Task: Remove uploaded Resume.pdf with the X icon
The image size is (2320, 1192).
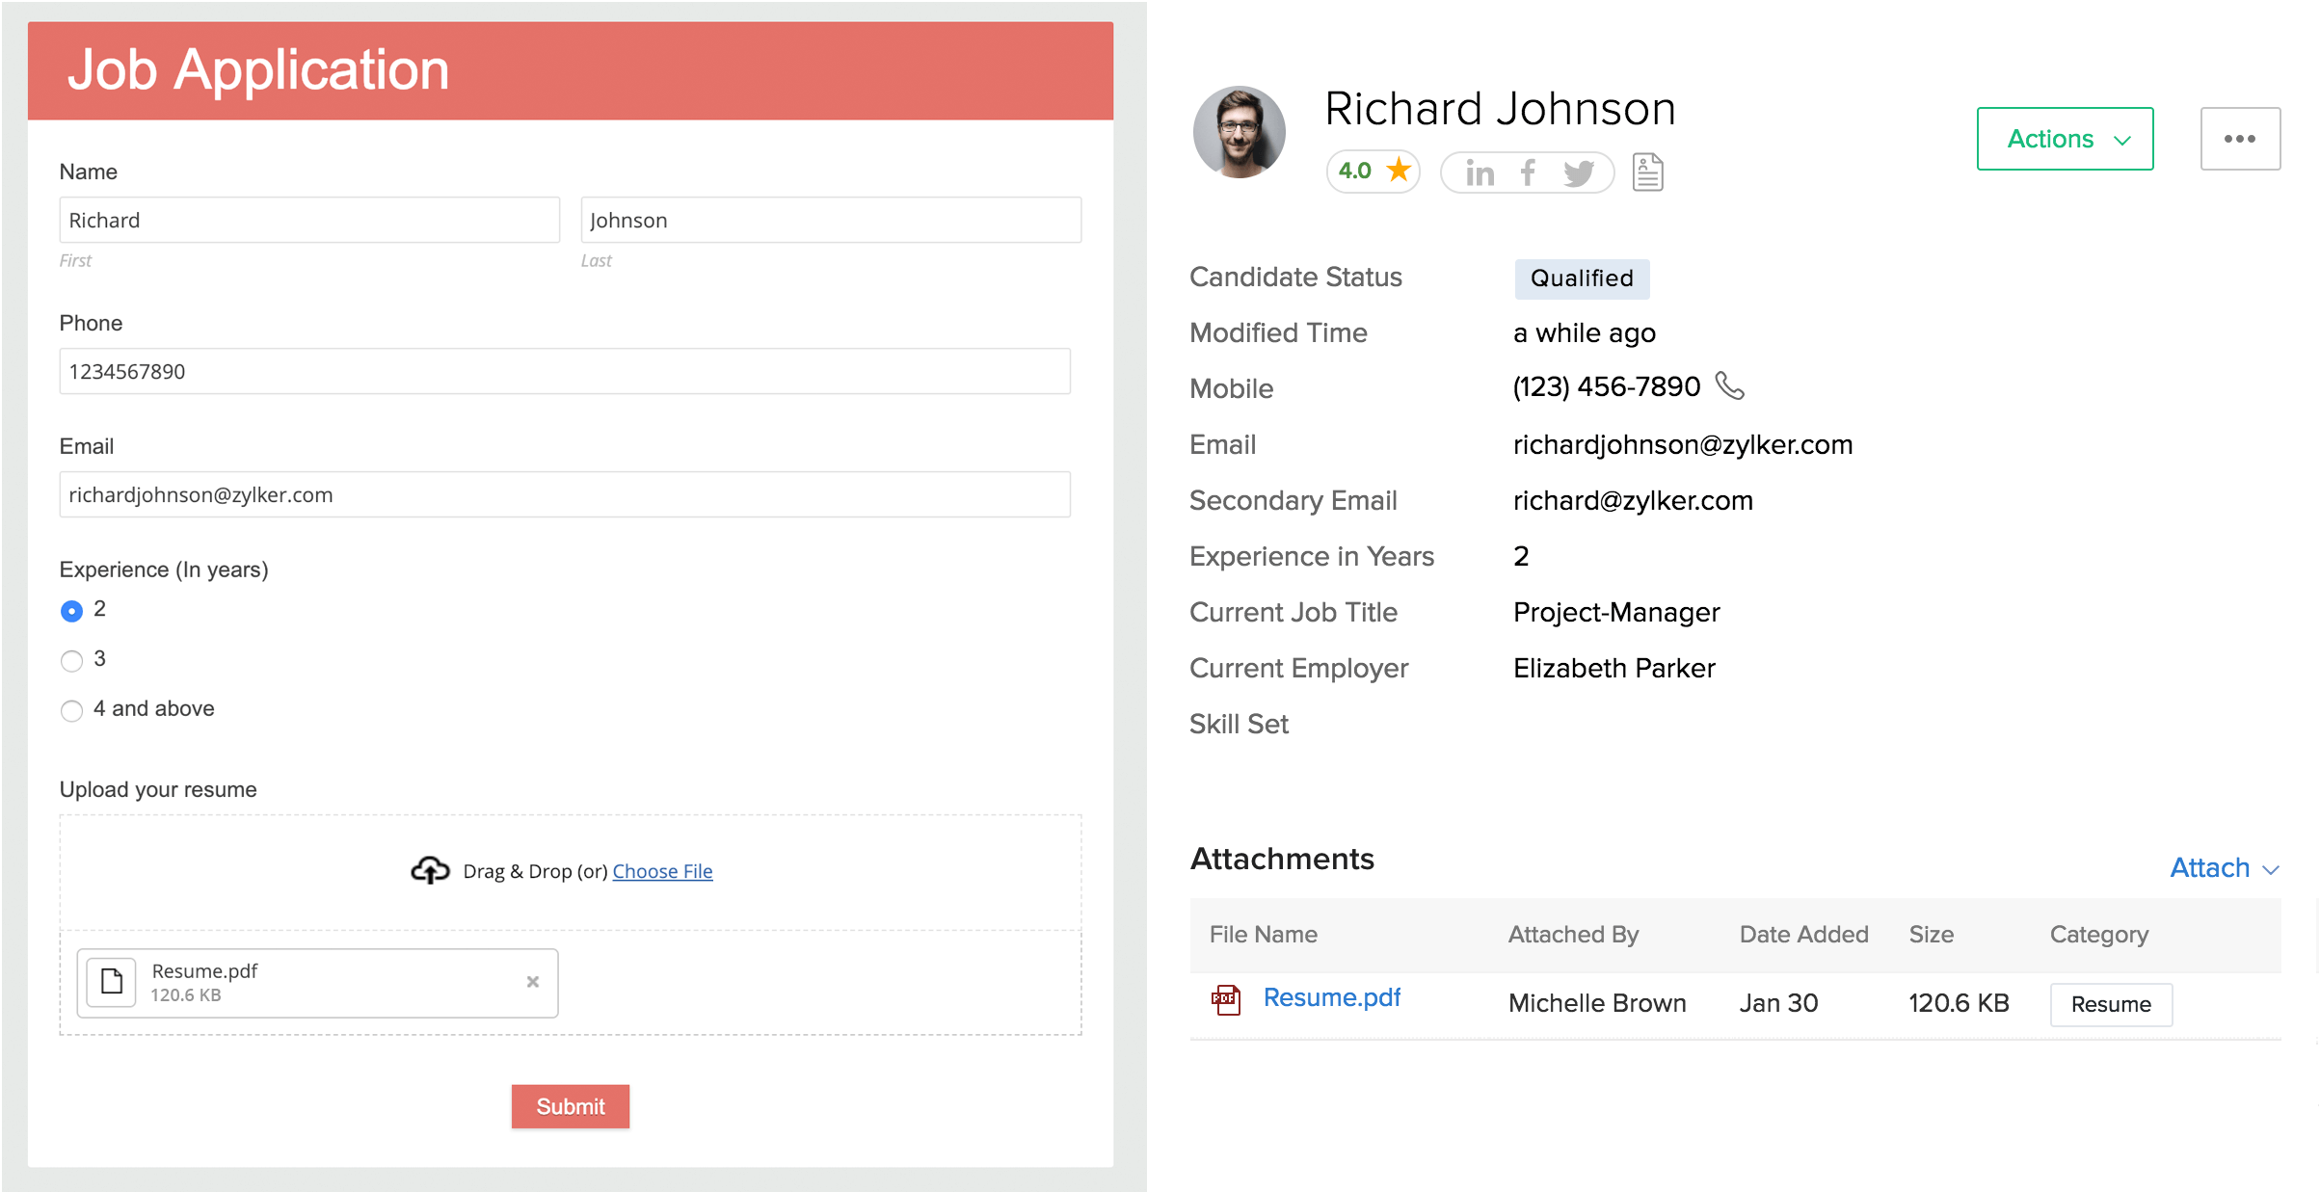Action: [533, 982]
